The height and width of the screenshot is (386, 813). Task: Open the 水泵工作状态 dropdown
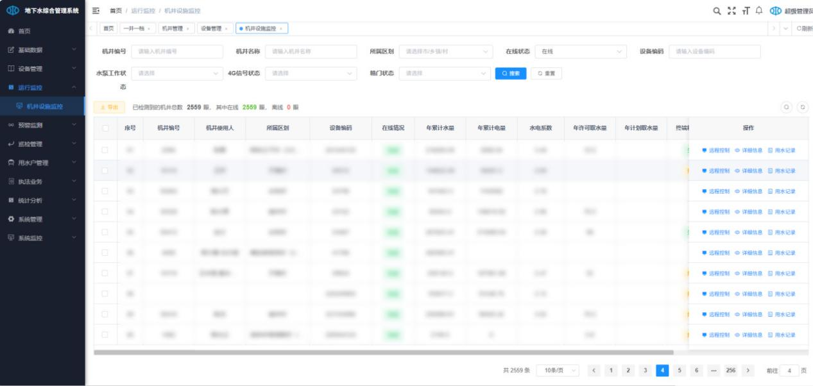click(x=177, y=73)
